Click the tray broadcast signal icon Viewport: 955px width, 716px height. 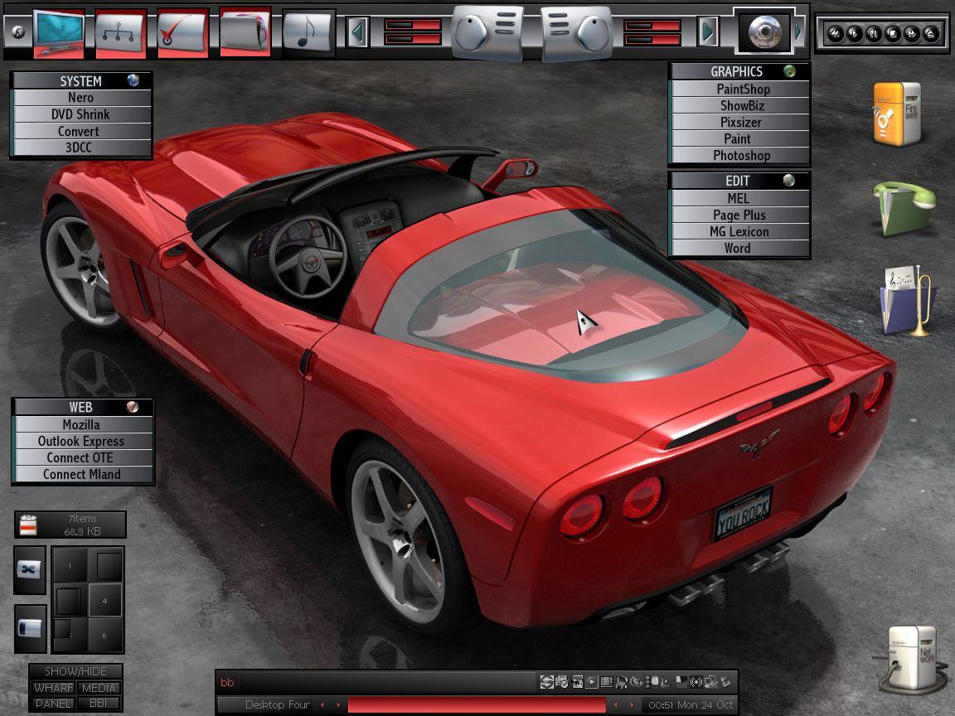pos(696,682)
